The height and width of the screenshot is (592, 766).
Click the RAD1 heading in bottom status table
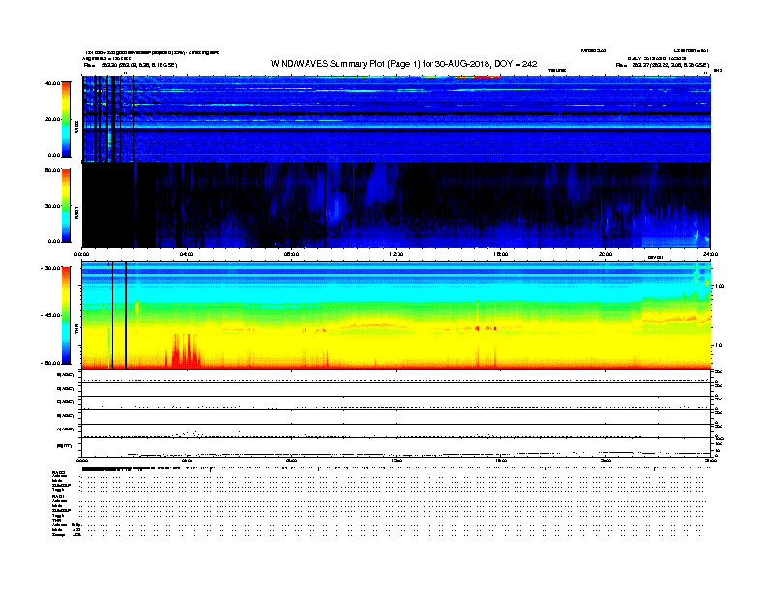click(58, 497)
